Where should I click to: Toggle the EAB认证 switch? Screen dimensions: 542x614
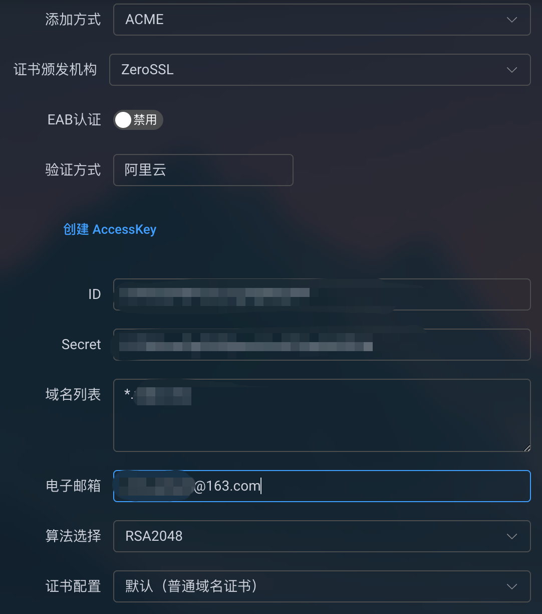click(x=138, y=120)
